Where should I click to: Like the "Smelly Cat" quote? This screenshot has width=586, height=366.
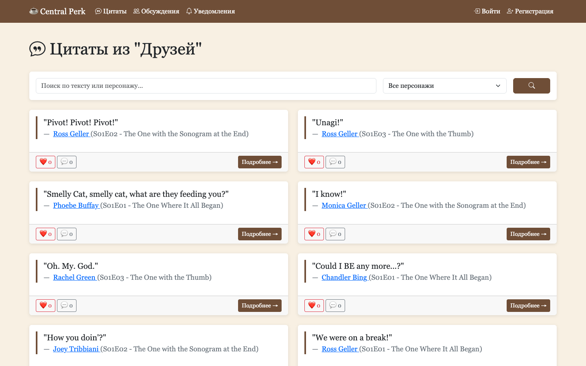(x=46, y=234)
